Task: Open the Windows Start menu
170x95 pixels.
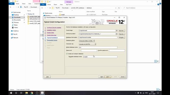Action: (11, 93)
